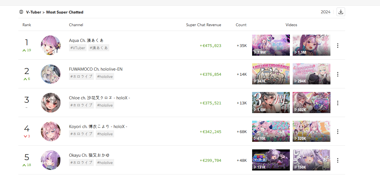Open FUWAMOCO's 294K views video thumbnail
Viewport: 380px width, 184px height.
[x=311, y=74]
